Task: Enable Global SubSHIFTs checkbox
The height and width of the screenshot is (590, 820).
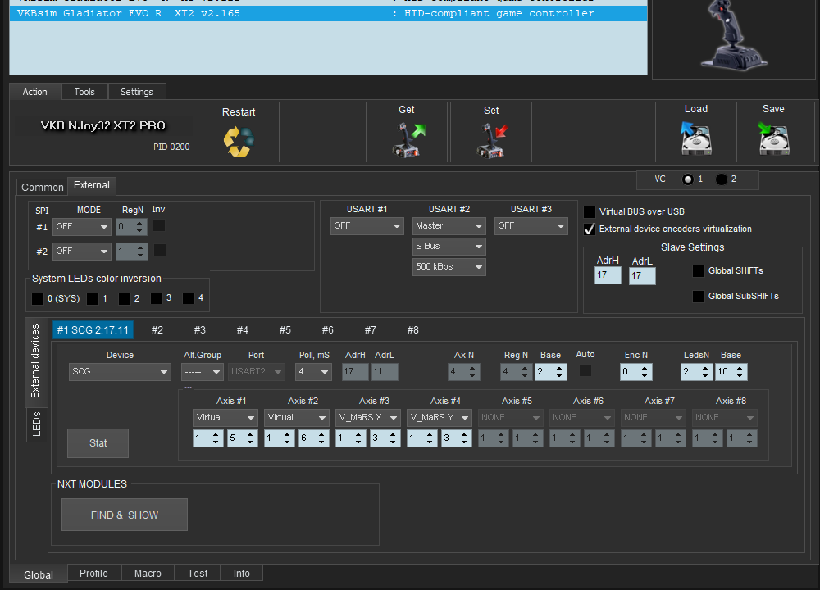Action: point(698,297)
